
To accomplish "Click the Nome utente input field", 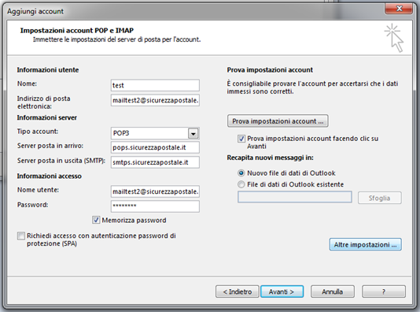I will [x=155, y=191].
